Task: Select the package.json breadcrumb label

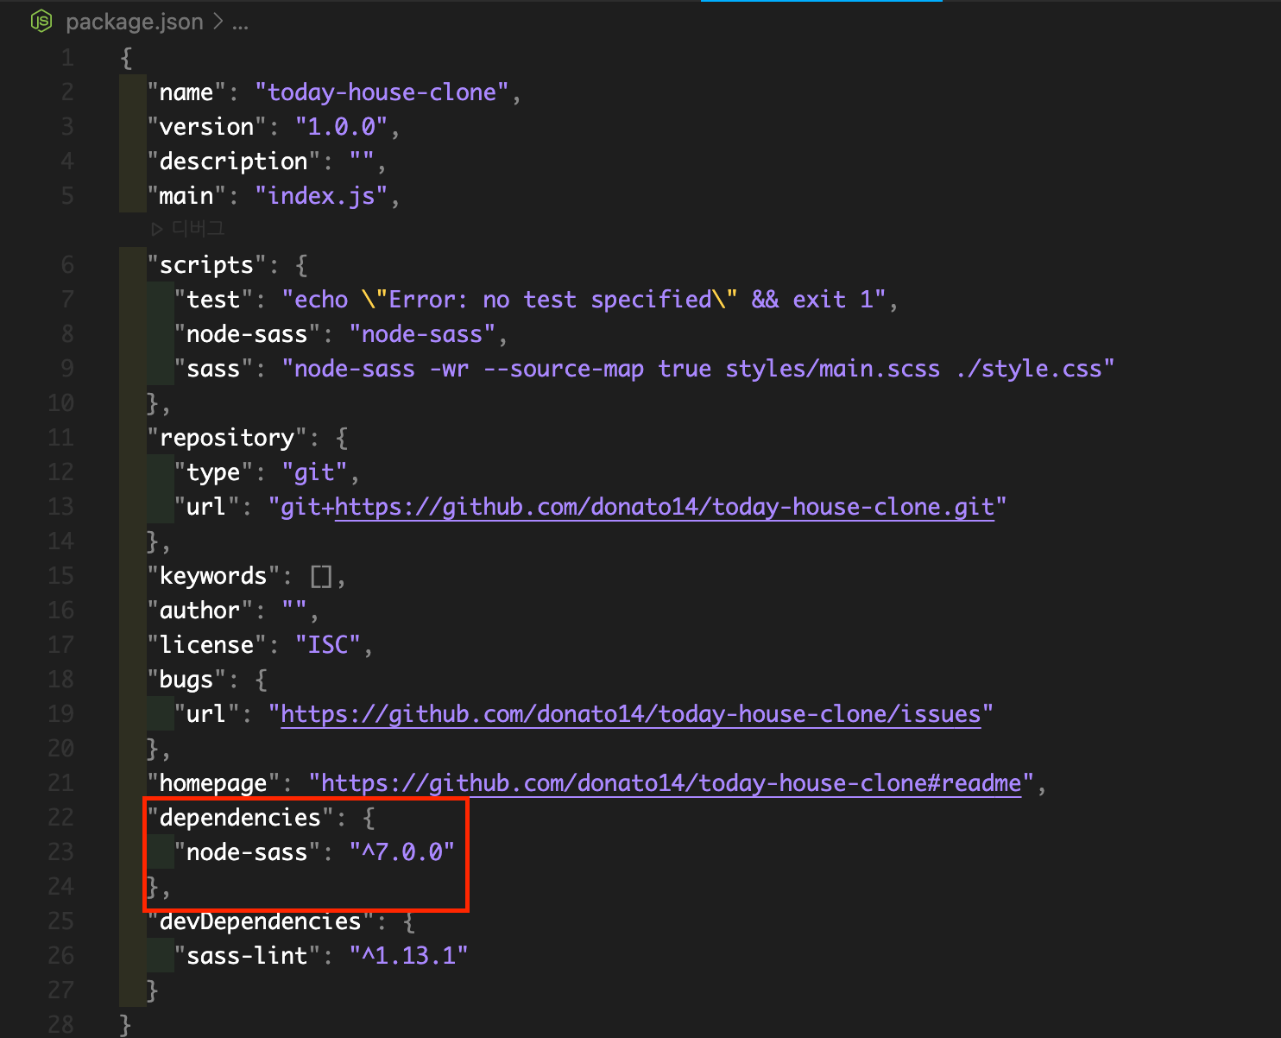Action: [x=134, y=22]
